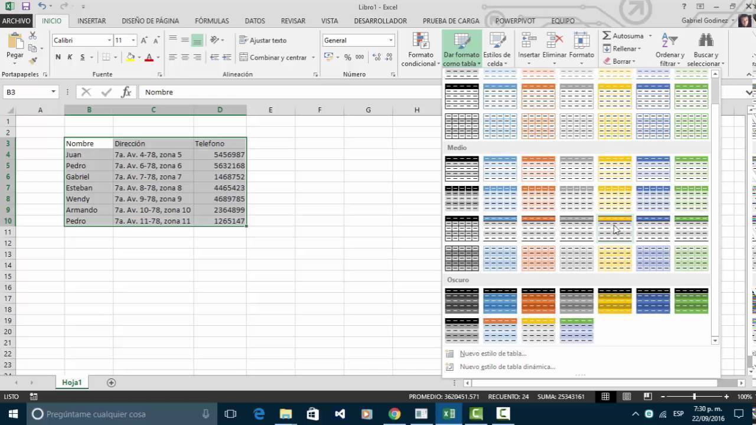Image resolution: width=756 pixels, height=425 pixels.
Task: Switch to the FÓRMULAS ribbon tab
Action: point(211,21)
